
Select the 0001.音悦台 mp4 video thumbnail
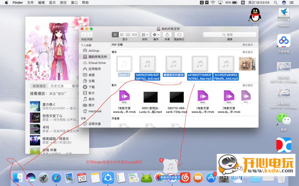(150, 97)
